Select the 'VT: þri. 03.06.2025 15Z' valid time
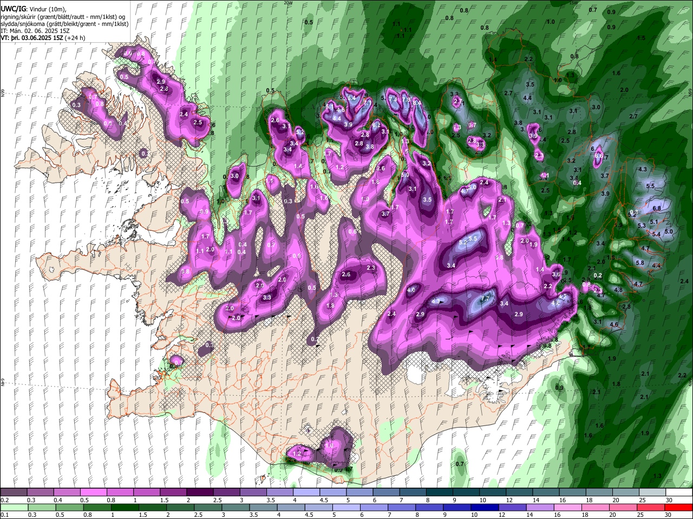 31,38
